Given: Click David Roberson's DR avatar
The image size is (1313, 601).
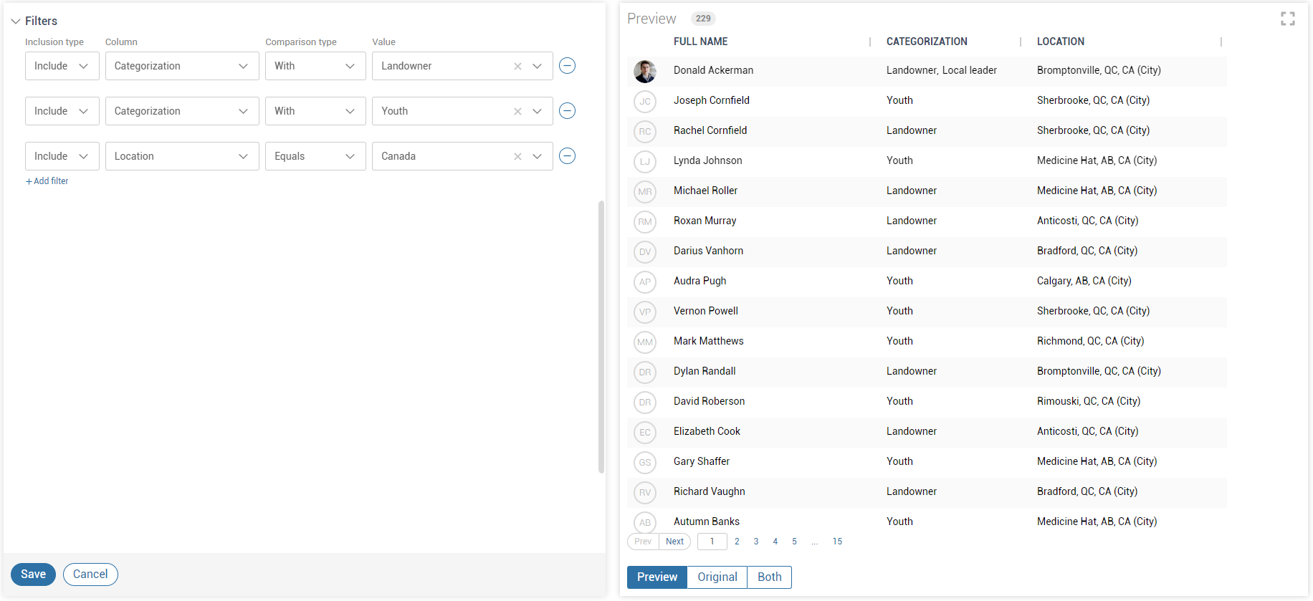Looking at the screenshot, I should (x=645, y=402).
